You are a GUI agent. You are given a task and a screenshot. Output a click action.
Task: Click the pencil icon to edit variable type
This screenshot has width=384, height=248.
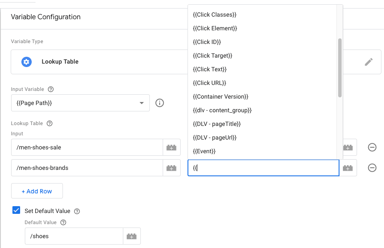click(x=368, y=62)
